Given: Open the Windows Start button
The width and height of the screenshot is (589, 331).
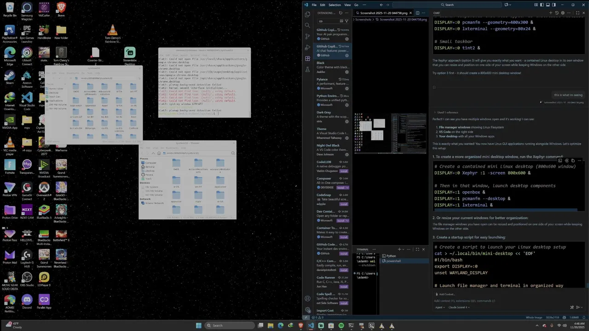Looking at the screenshot, I should pyautogui.click(x=198, y=325).
